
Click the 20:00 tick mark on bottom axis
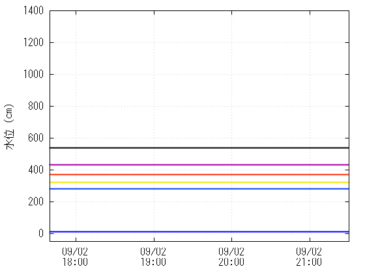231,239
